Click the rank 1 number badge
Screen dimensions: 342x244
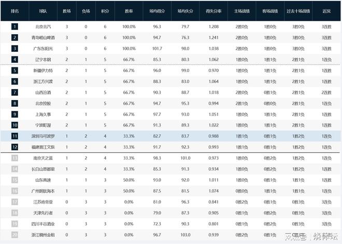pos(15,26)
